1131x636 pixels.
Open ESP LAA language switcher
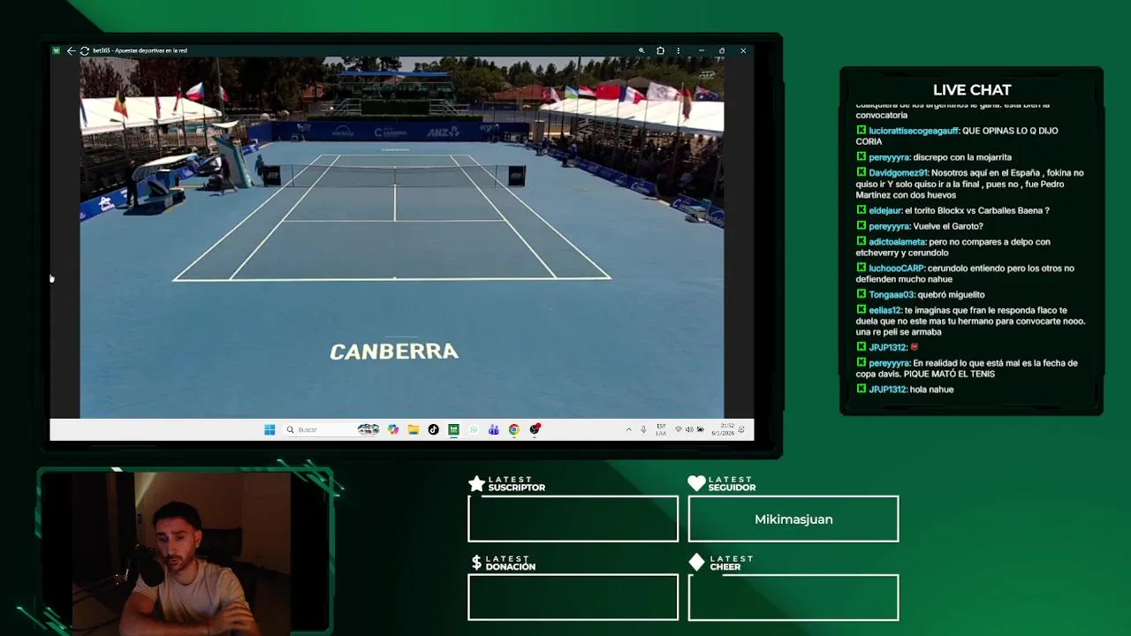tap(661, 429)
